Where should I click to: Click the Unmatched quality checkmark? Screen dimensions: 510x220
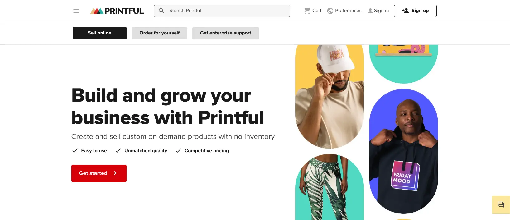(x=118, y=150)
